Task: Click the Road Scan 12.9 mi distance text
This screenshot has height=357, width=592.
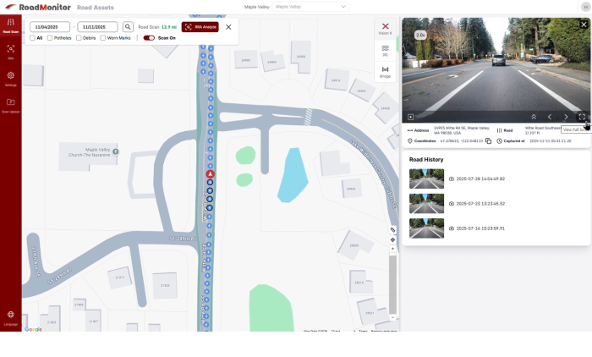Action: coord(157,27)
